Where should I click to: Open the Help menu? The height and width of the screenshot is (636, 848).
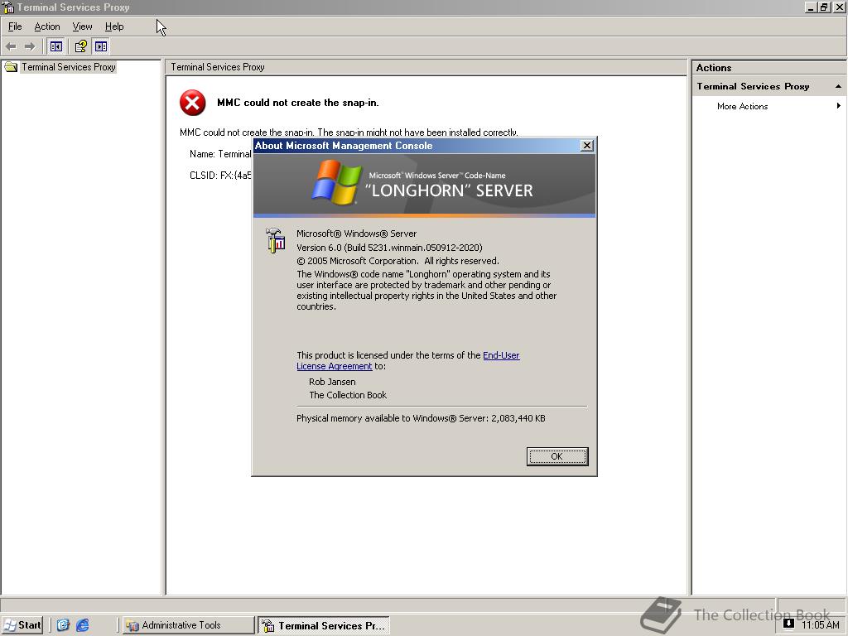pyautogui.click(x=114, y=26)
